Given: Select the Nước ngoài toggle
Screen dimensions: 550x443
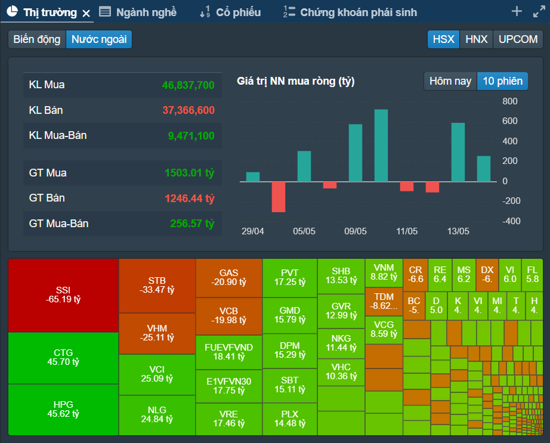Looking at the screenshot, I should (x=99, y=39).
